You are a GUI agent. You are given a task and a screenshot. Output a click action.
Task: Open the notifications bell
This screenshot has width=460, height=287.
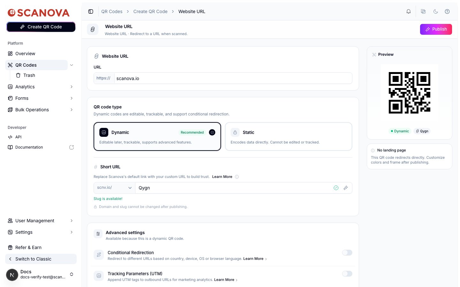coord(409,11)
